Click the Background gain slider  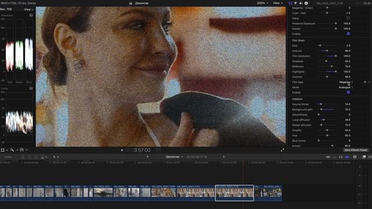point(327,110)
